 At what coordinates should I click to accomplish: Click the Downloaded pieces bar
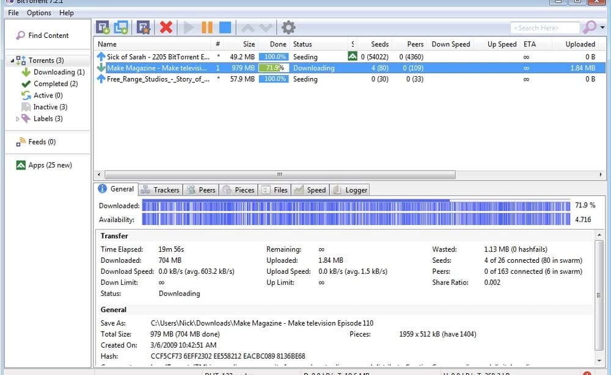(x=356, y=205)
